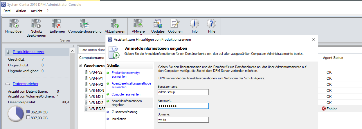Click the wizard title bar icon
Screen dimensions: 362x129
(110, 39)
